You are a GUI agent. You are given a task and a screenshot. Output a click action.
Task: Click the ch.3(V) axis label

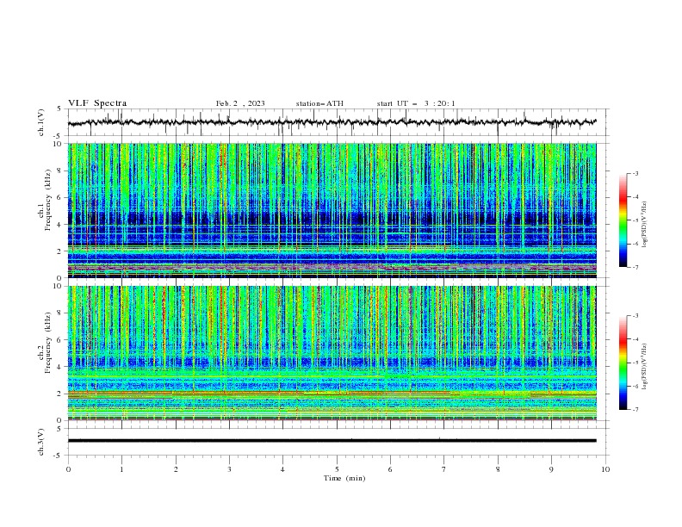tap(41, 443)
